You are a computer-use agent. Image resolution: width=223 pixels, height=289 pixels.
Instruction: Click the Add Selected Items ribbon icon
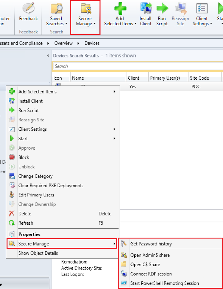[120, 8]
